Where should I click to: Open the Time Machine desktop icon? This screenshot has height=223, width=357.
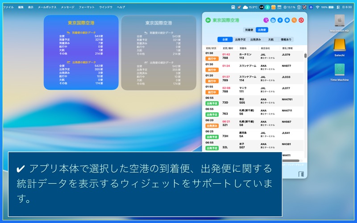tap(340, 72)
